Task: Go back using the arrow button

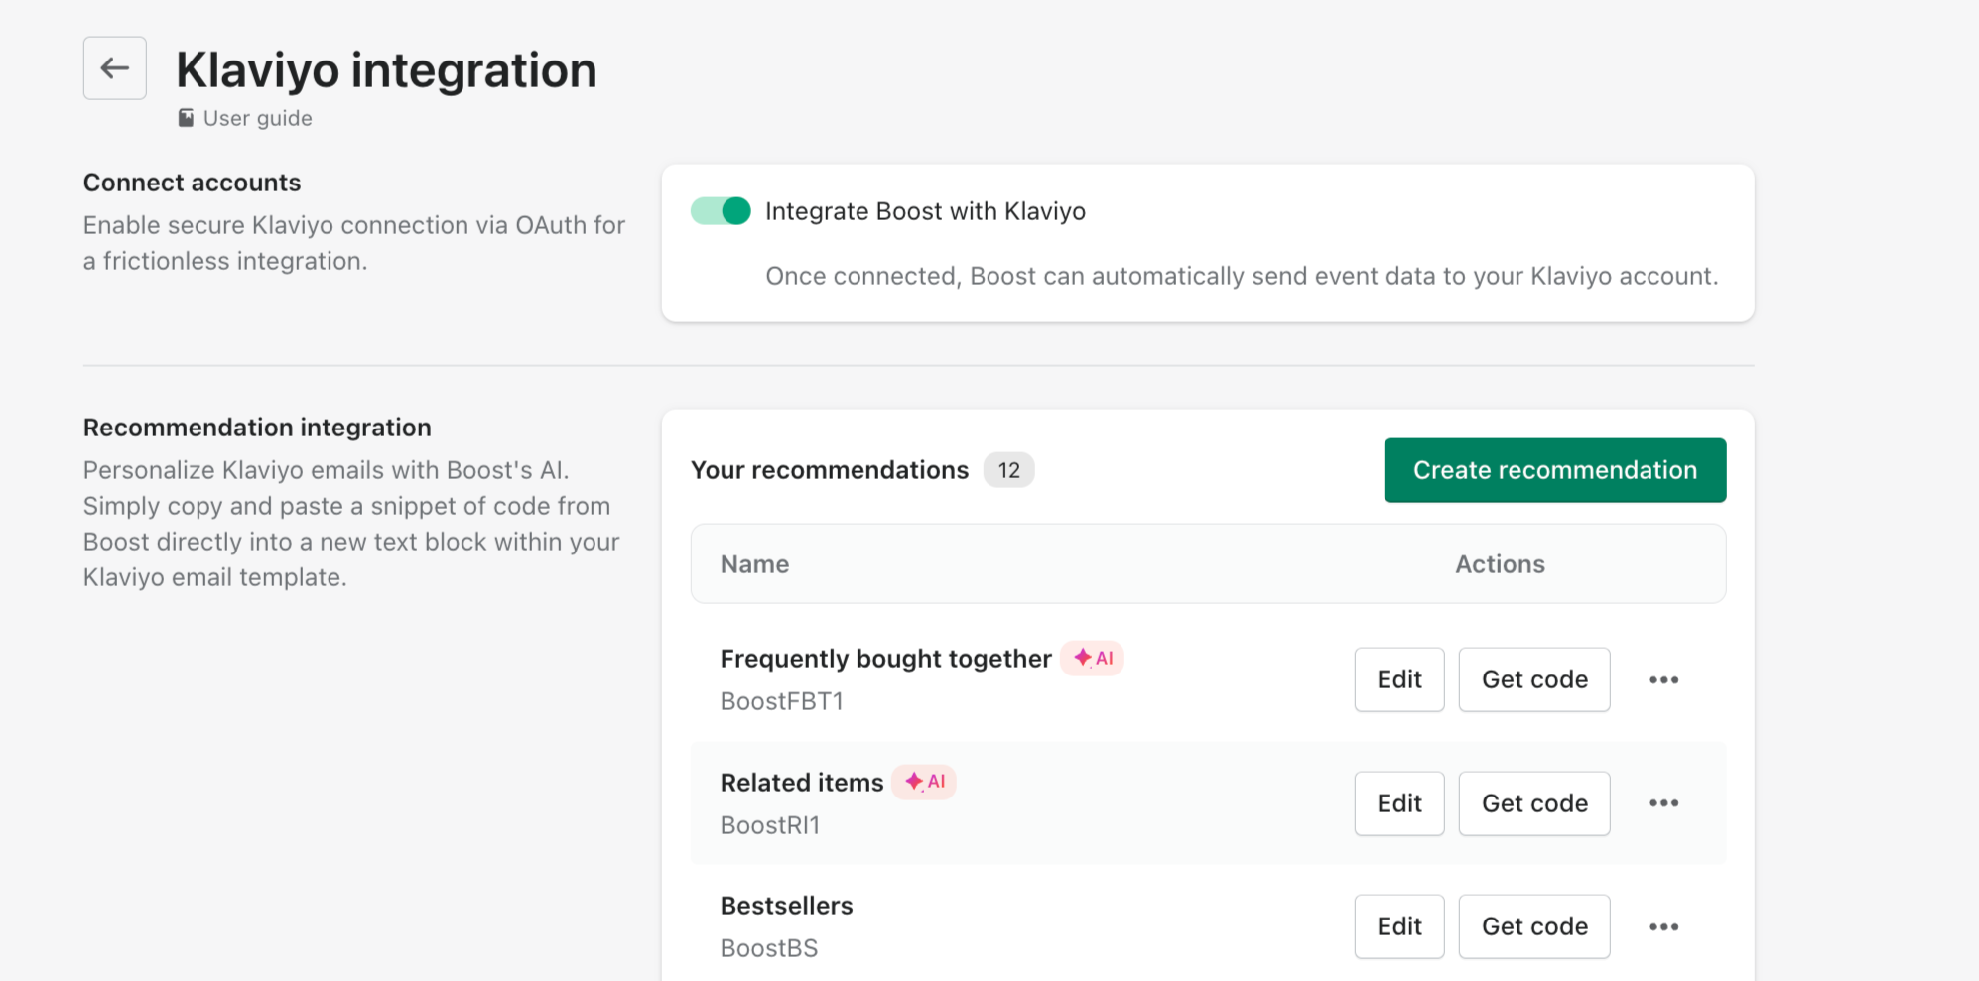Action: (115, 68)
